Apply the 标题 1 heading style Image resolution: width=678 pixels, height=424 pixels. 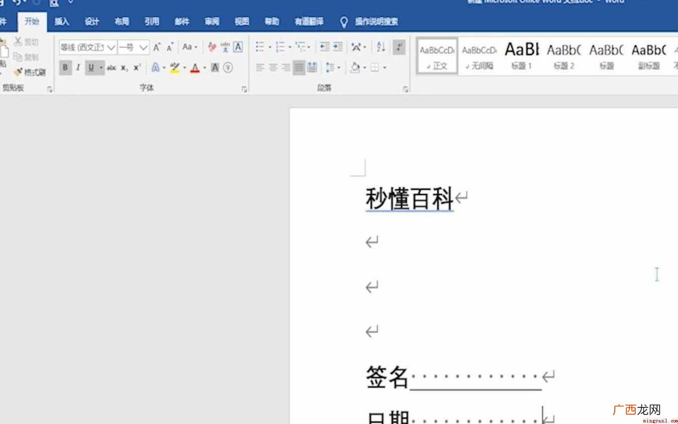tap(521, 56)
